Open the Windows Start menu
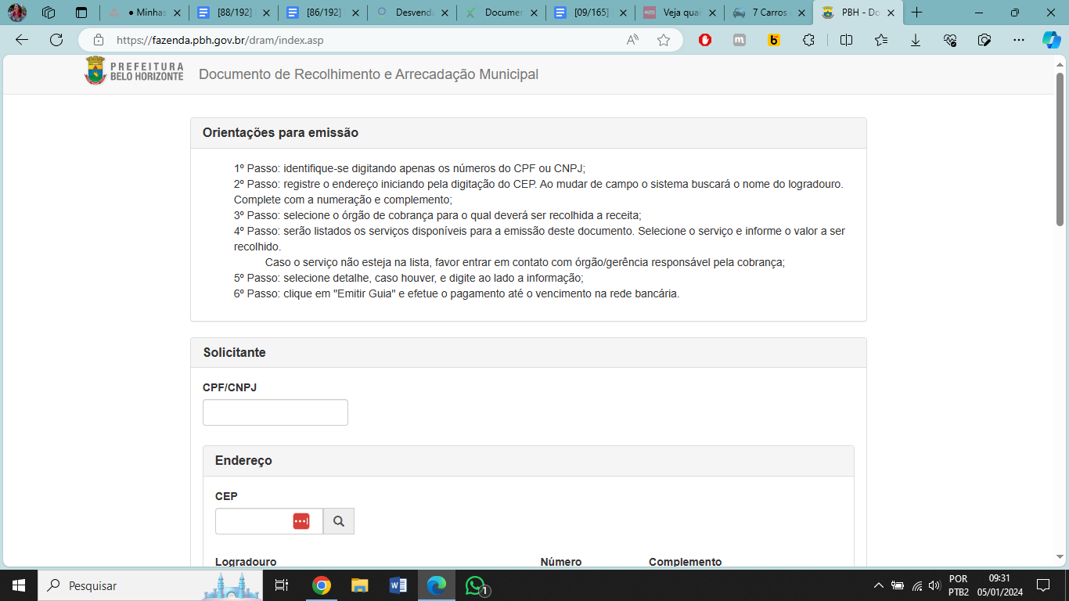 [19, 585]
